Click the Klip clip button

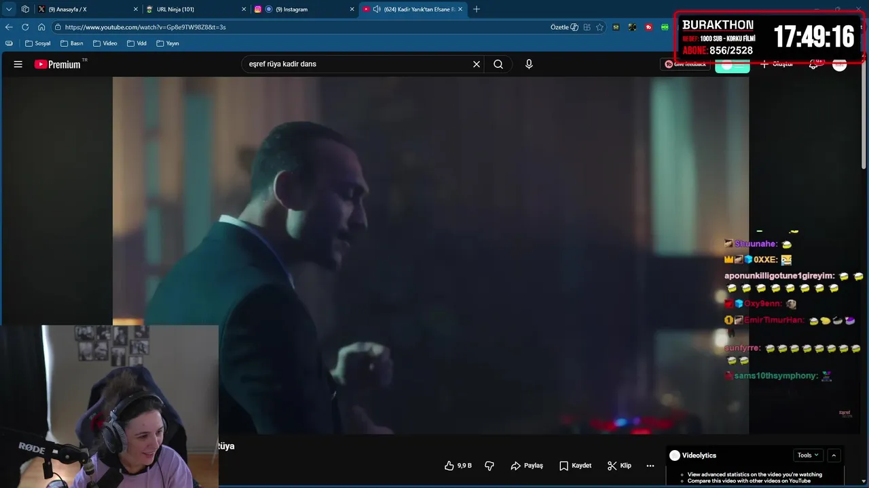[619, 466]
